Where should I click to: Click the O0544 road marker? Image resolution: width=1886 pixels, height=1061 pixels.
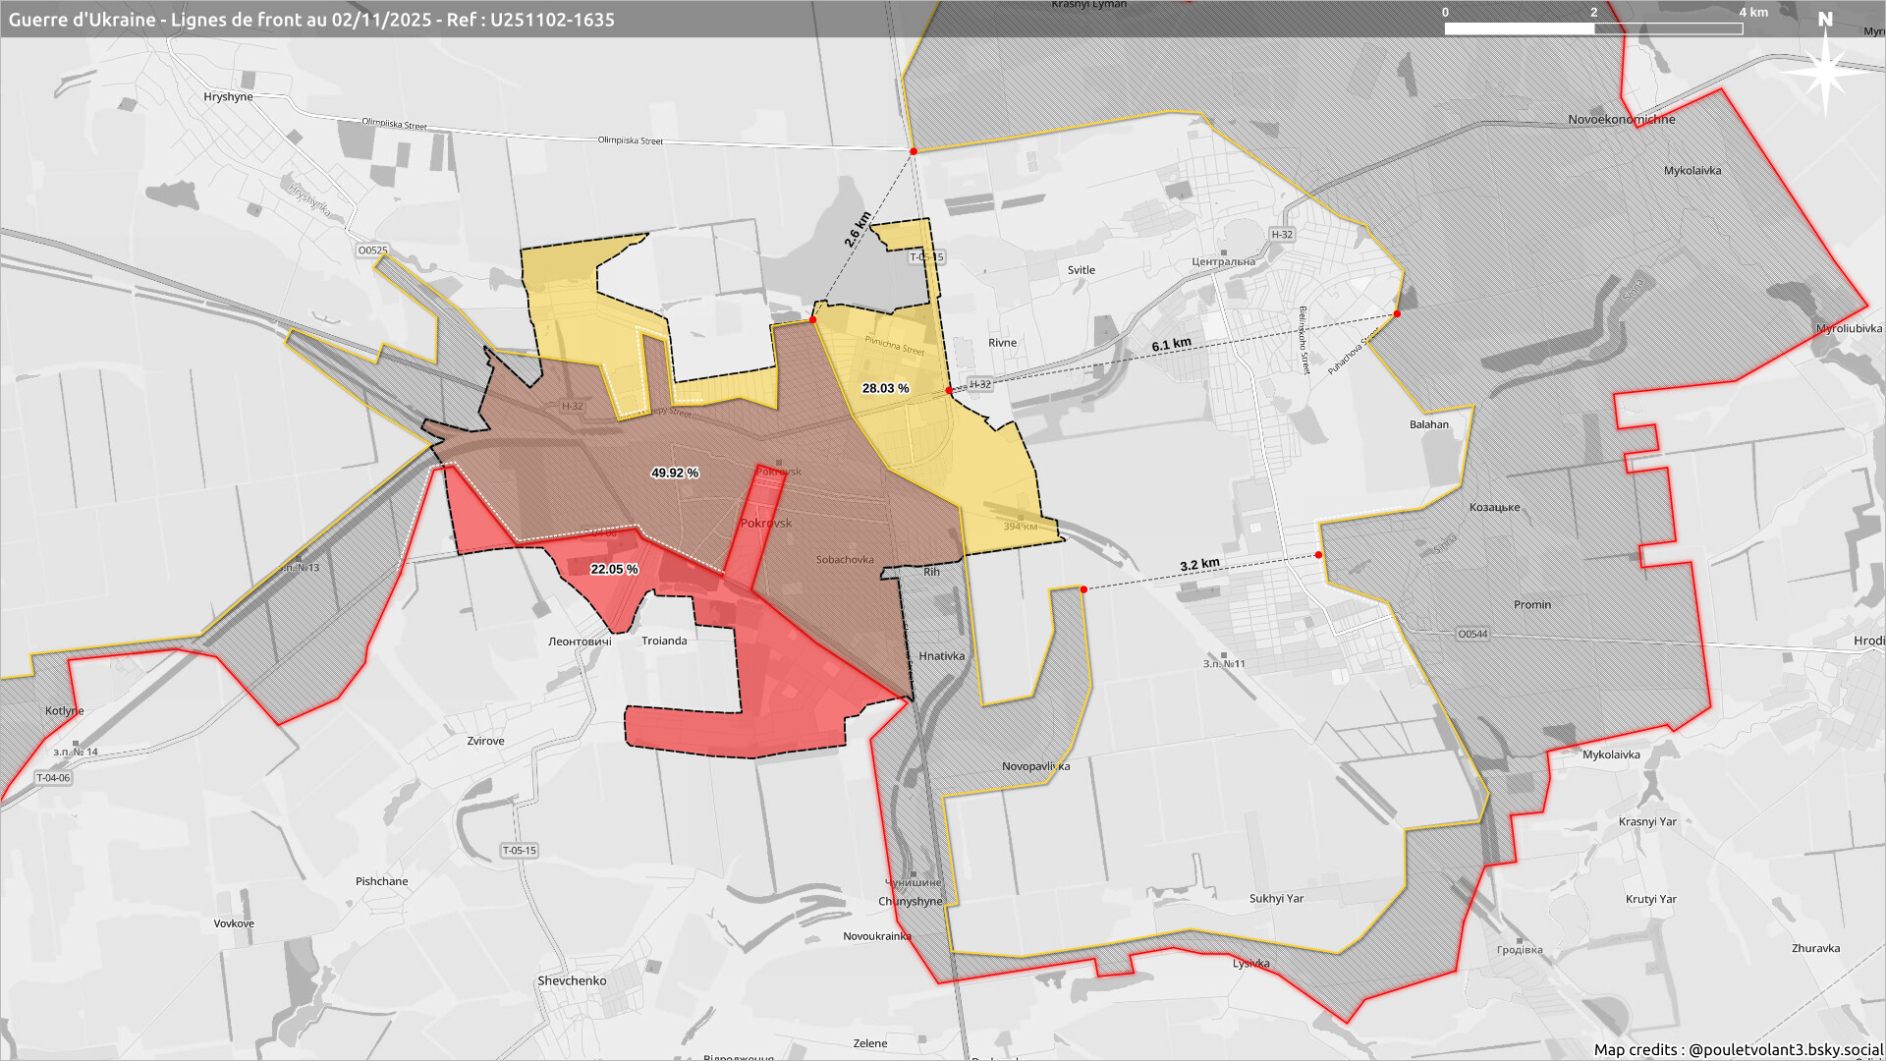[x=1471, y=634]
